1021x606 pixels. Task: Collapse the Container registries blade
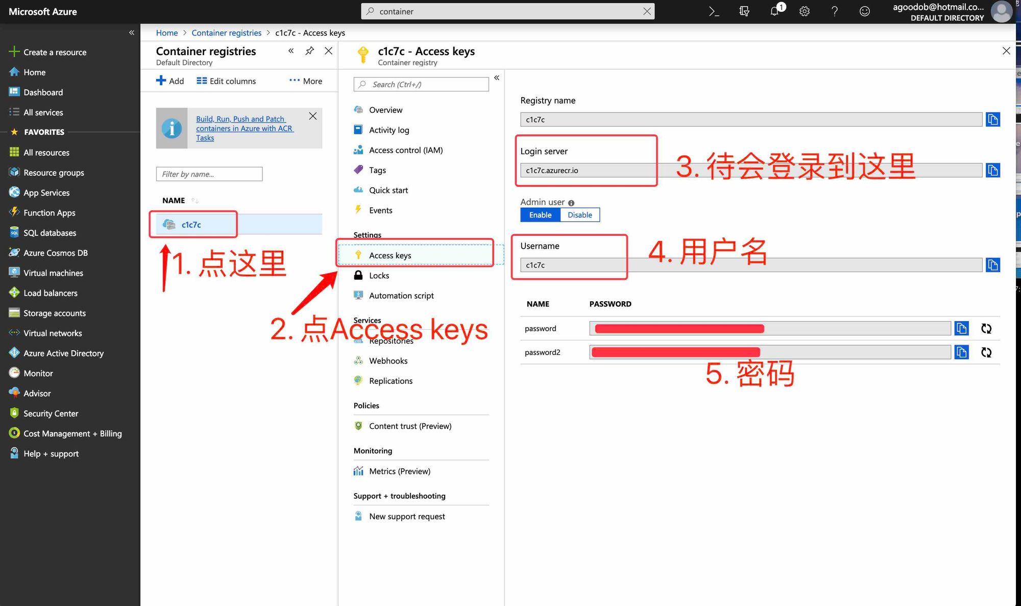[x=291, y=51]
